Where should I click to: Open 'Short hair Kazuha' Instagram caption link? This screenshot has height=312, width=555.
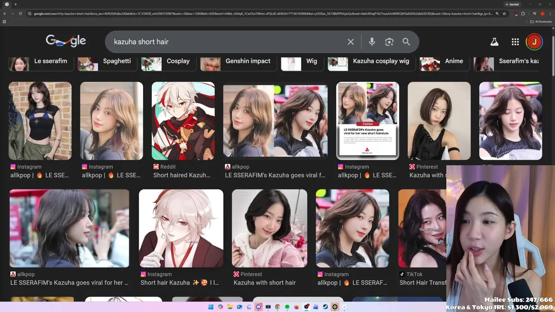[180, 283]
